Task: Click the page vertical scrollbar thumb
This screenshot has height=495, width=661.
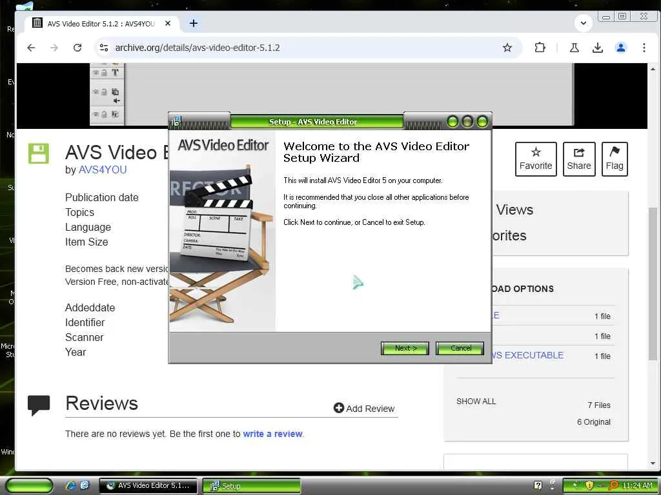Action: click(653, 284)
